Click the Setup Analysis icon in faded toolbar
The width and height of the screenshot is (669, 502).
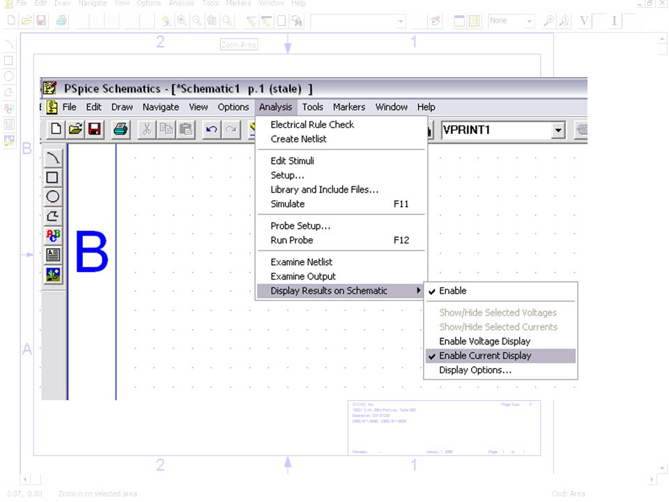(459, 20)
